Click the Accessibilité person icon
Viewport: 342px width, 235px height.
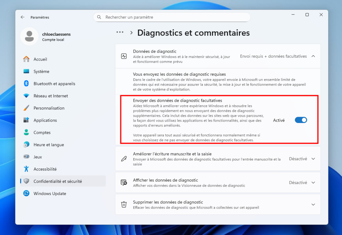click(26, 169)
